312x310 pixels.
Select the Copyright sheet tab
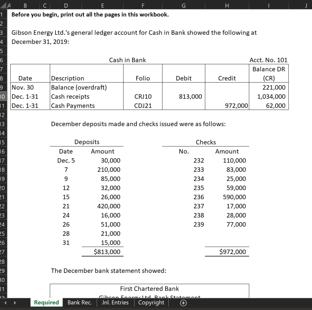[151, 302]
